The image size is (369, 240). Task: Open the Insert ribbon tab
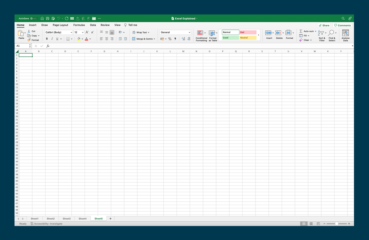[x=33, y=25]
